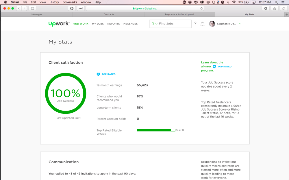Open the File menu
Screen dimensions: 289x180
(x=25, y=2)
